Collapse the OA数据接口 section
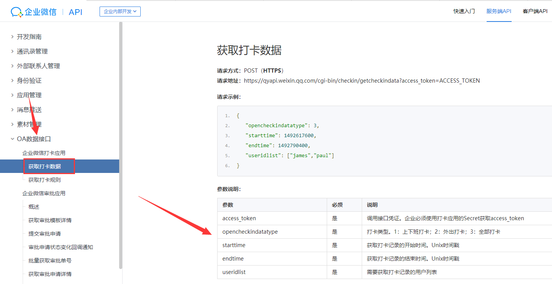This screenshot has height=284, width=552. (34, 139)
